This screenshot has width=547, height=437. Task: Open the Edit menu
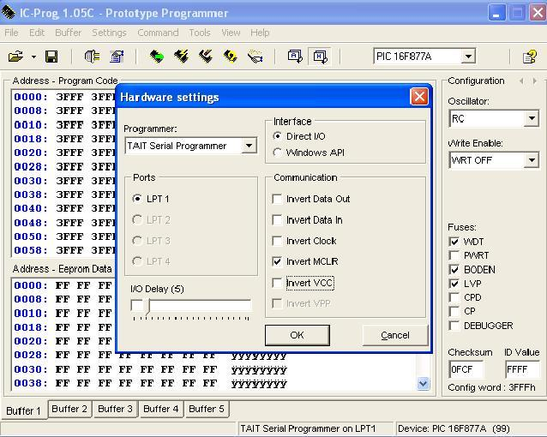[37, 33]
